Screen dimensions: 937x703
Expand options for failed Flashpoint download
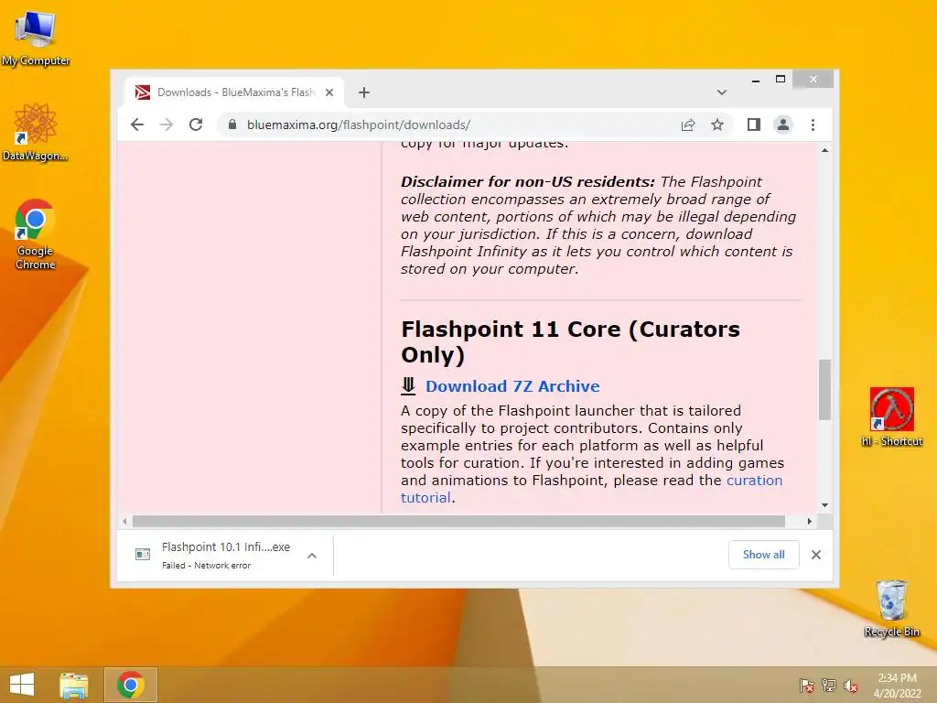point(311,556)
